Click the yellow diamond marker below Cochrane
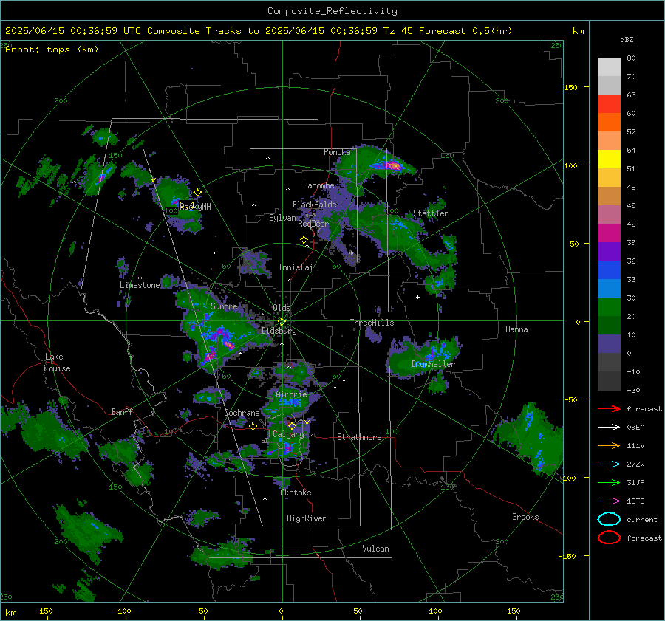This screenshot has height=621, width=665. [253, 427]
